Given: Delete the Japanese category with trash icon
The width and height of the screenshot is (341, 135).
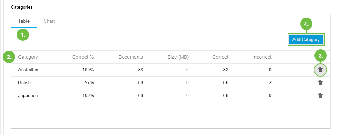Looking at the screenshot, I should pyautogui.click(x=320, y=96).
